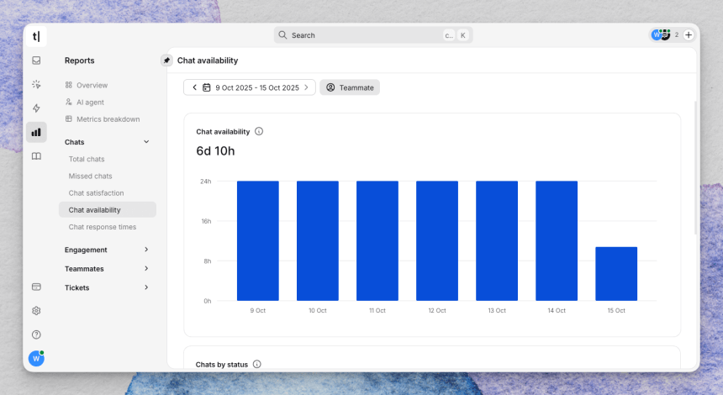Click the 10 Oct bar in chart

[318, 240]
